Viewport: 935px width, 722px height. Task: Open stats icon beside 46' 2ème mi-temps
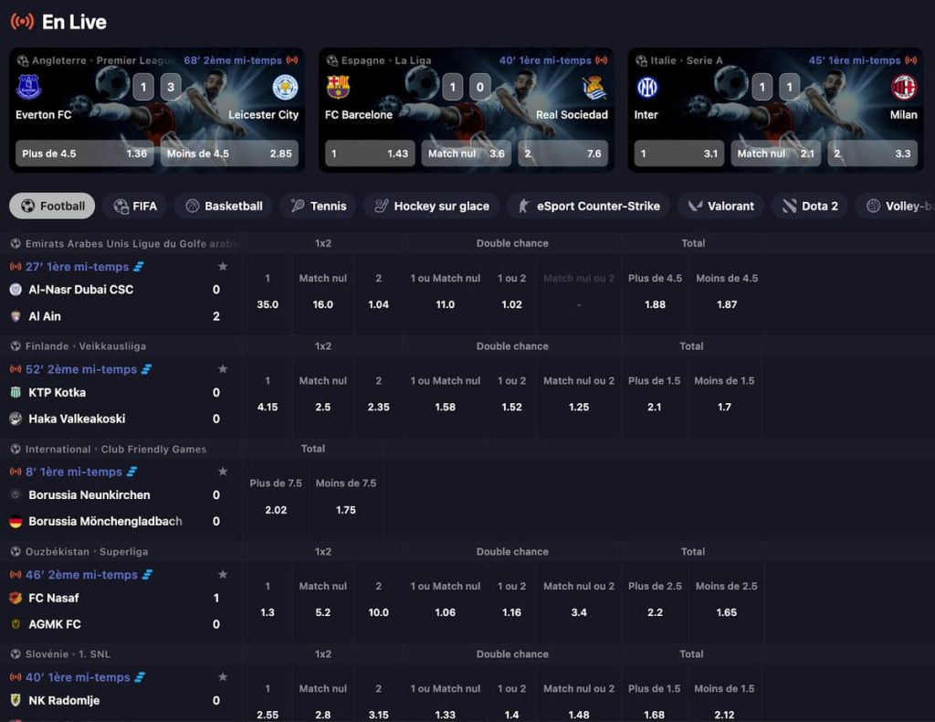pyautogui.click(x=147, y=575)
